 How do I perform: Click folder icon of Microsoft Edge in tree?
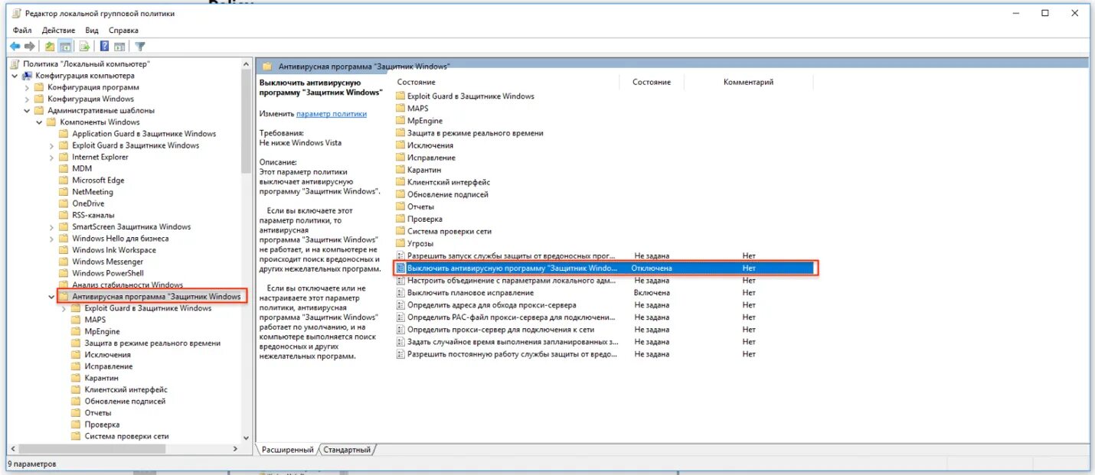pyautogui.click(x=64, y=181)
